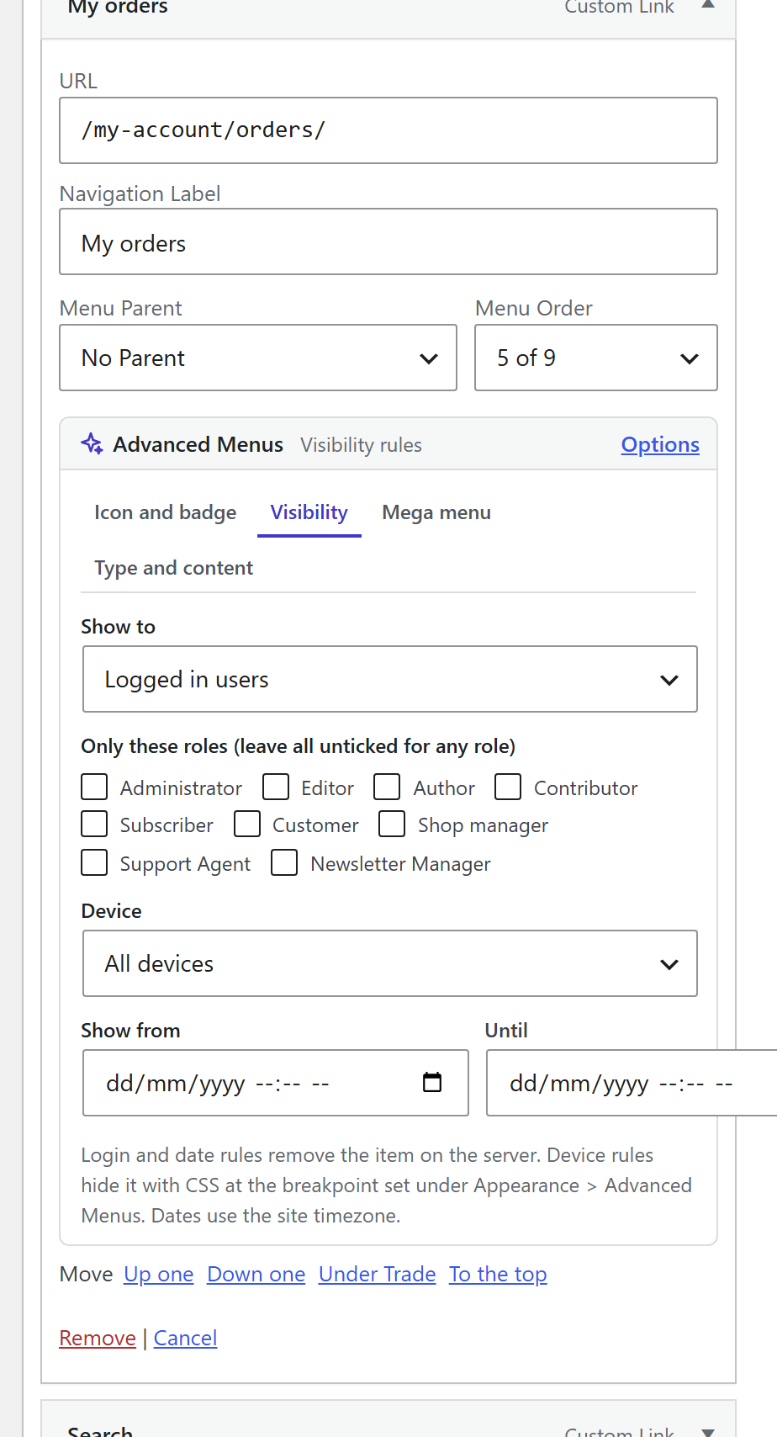Image resolution: width=777 pixels, height=1437 pixels.
Task: Enable the Newsletter Manager role checkbox
Action: tap(284, 863)
